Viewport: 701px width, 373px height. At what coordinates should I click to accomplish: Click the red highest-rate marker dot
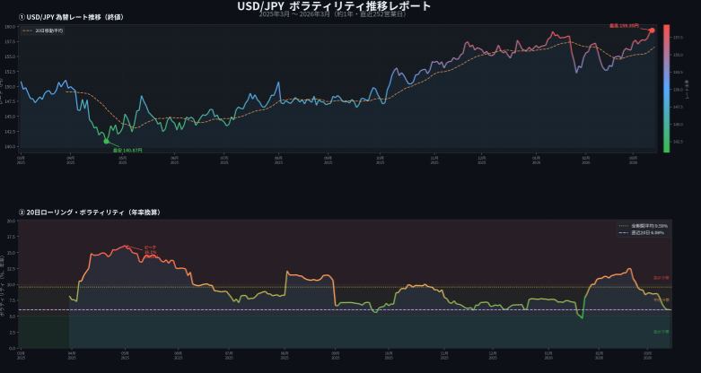652,30
